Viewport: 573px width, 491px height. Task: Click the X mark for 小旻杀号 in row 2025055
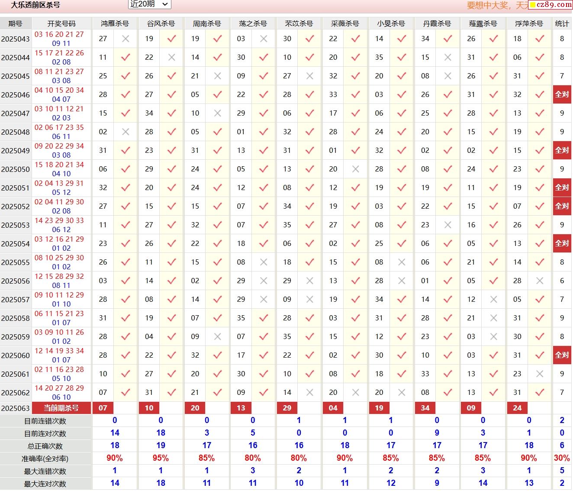402,262
